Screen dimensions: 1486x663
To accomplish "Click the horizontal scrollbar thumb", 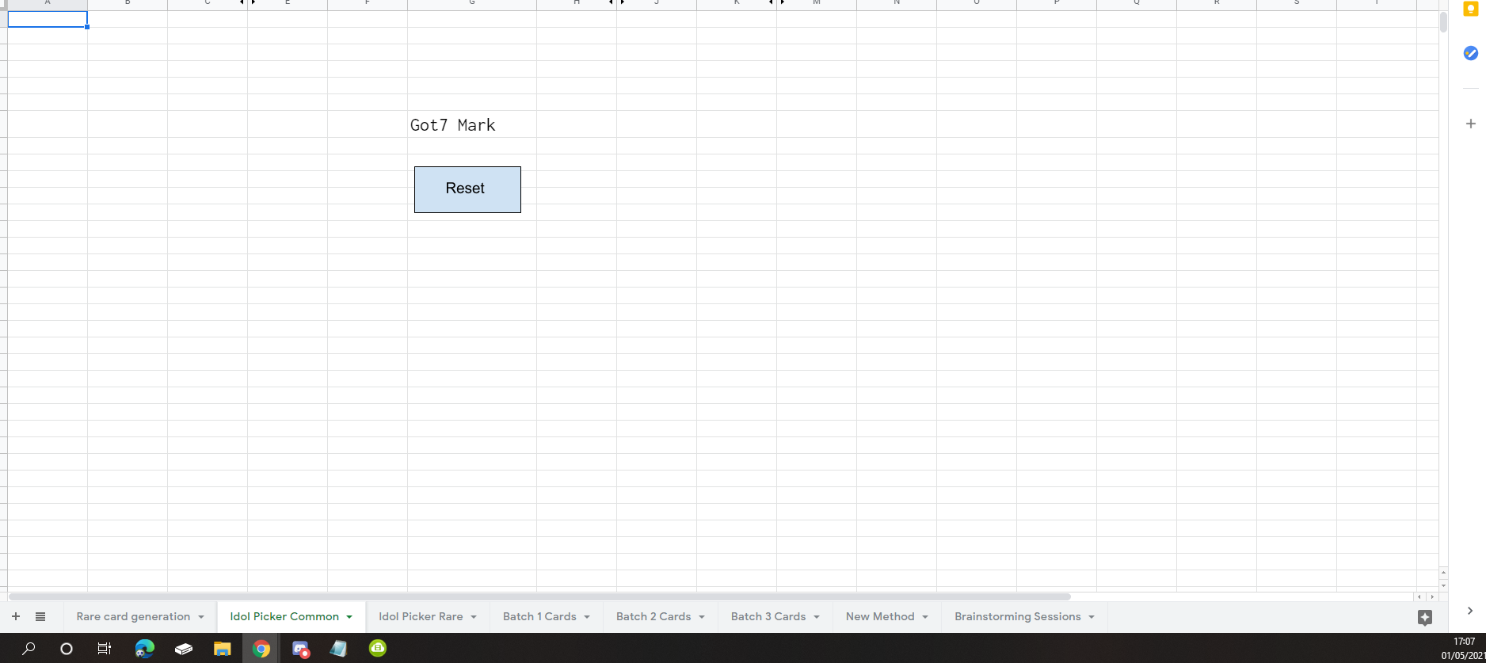I will coord(539,596).
